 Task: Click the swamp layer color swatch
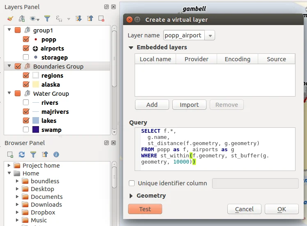[x=36, y=130]
